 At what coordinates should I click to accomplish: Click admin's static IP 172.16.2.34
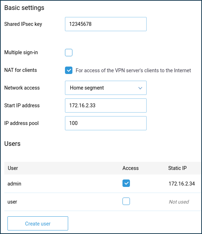click(182, 184)
